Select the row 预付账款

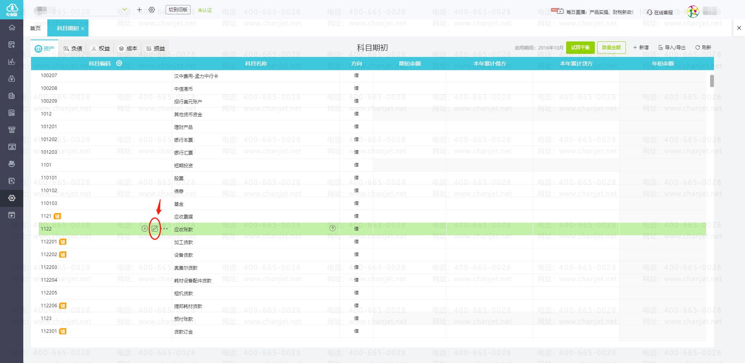[x=372, y=318]
